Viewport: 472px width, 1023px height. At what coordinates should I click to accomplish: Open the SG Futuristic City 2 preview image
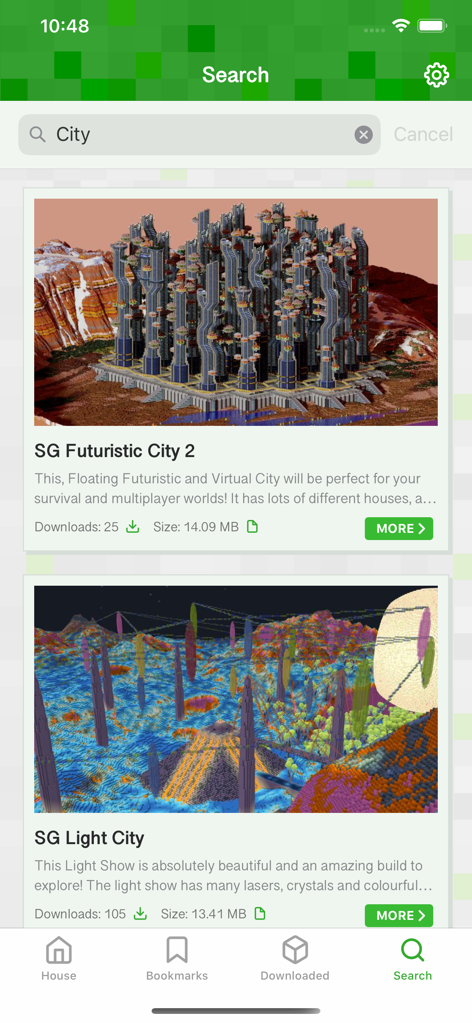coord(236,312)
